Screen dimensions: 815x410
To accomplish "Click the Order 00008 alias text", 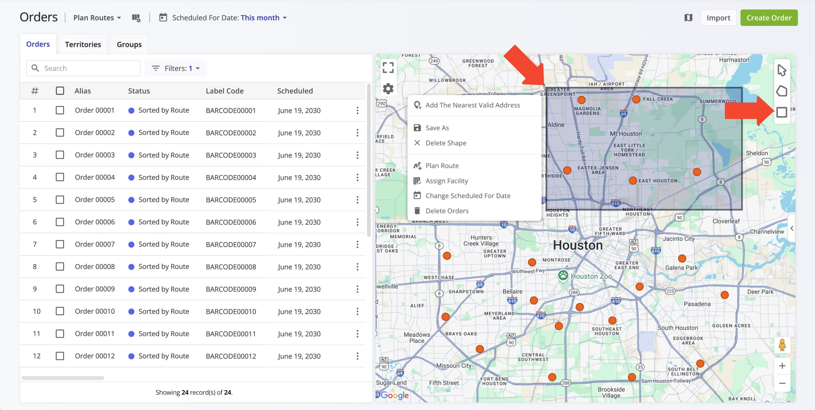I will pos(95,266).
